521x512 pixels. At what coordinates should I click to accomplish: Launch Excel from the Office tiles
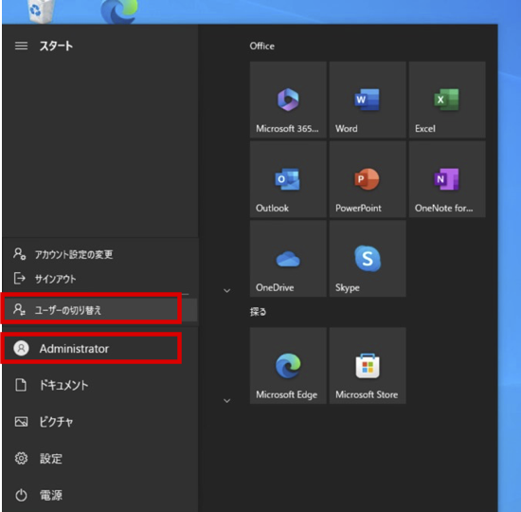[x=447, y=100]
